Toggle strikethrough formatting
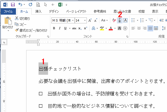The height and width of the screenshot is (112, 167). (74, 28)
